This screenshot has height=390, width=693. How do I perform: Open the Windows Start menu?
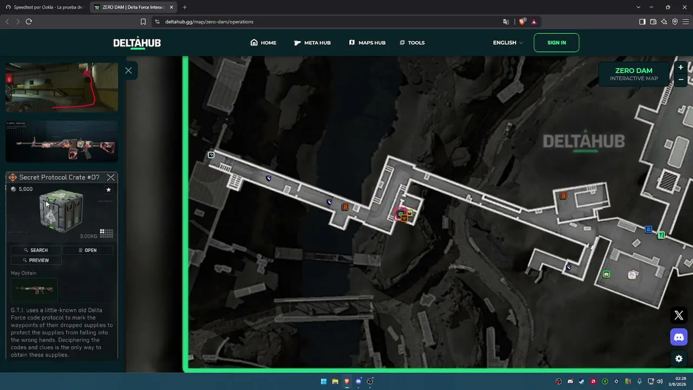[324, 381]
